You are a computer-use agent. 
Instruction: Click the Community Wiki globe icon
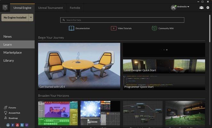click(x=154, y=28)
